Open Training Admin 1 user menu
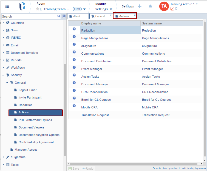 pyautogui.click(x=184, y=4)
